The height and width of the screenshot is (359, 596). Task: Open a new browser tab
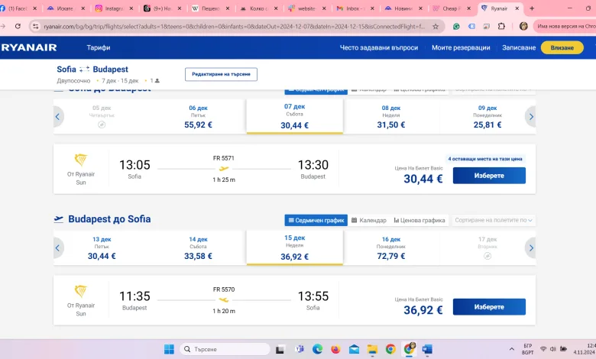pyautogui.click(x=532, y=8)
